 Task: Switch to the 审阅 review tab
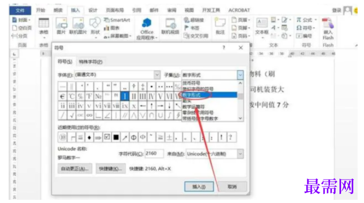pyautogui.click(x=171, y=10)
